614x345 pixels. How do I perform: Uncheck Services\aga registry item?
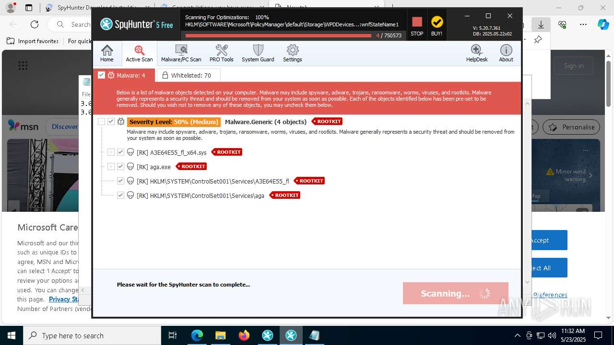coord(120,195)
